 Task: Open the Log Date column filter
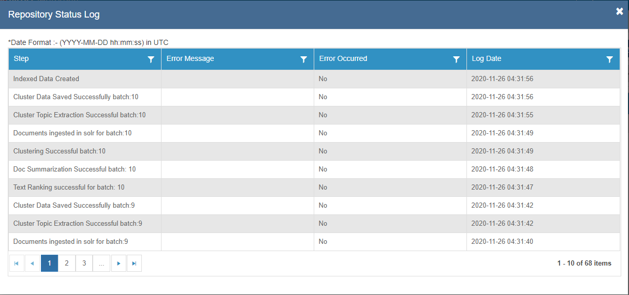(x=609, y=59)
